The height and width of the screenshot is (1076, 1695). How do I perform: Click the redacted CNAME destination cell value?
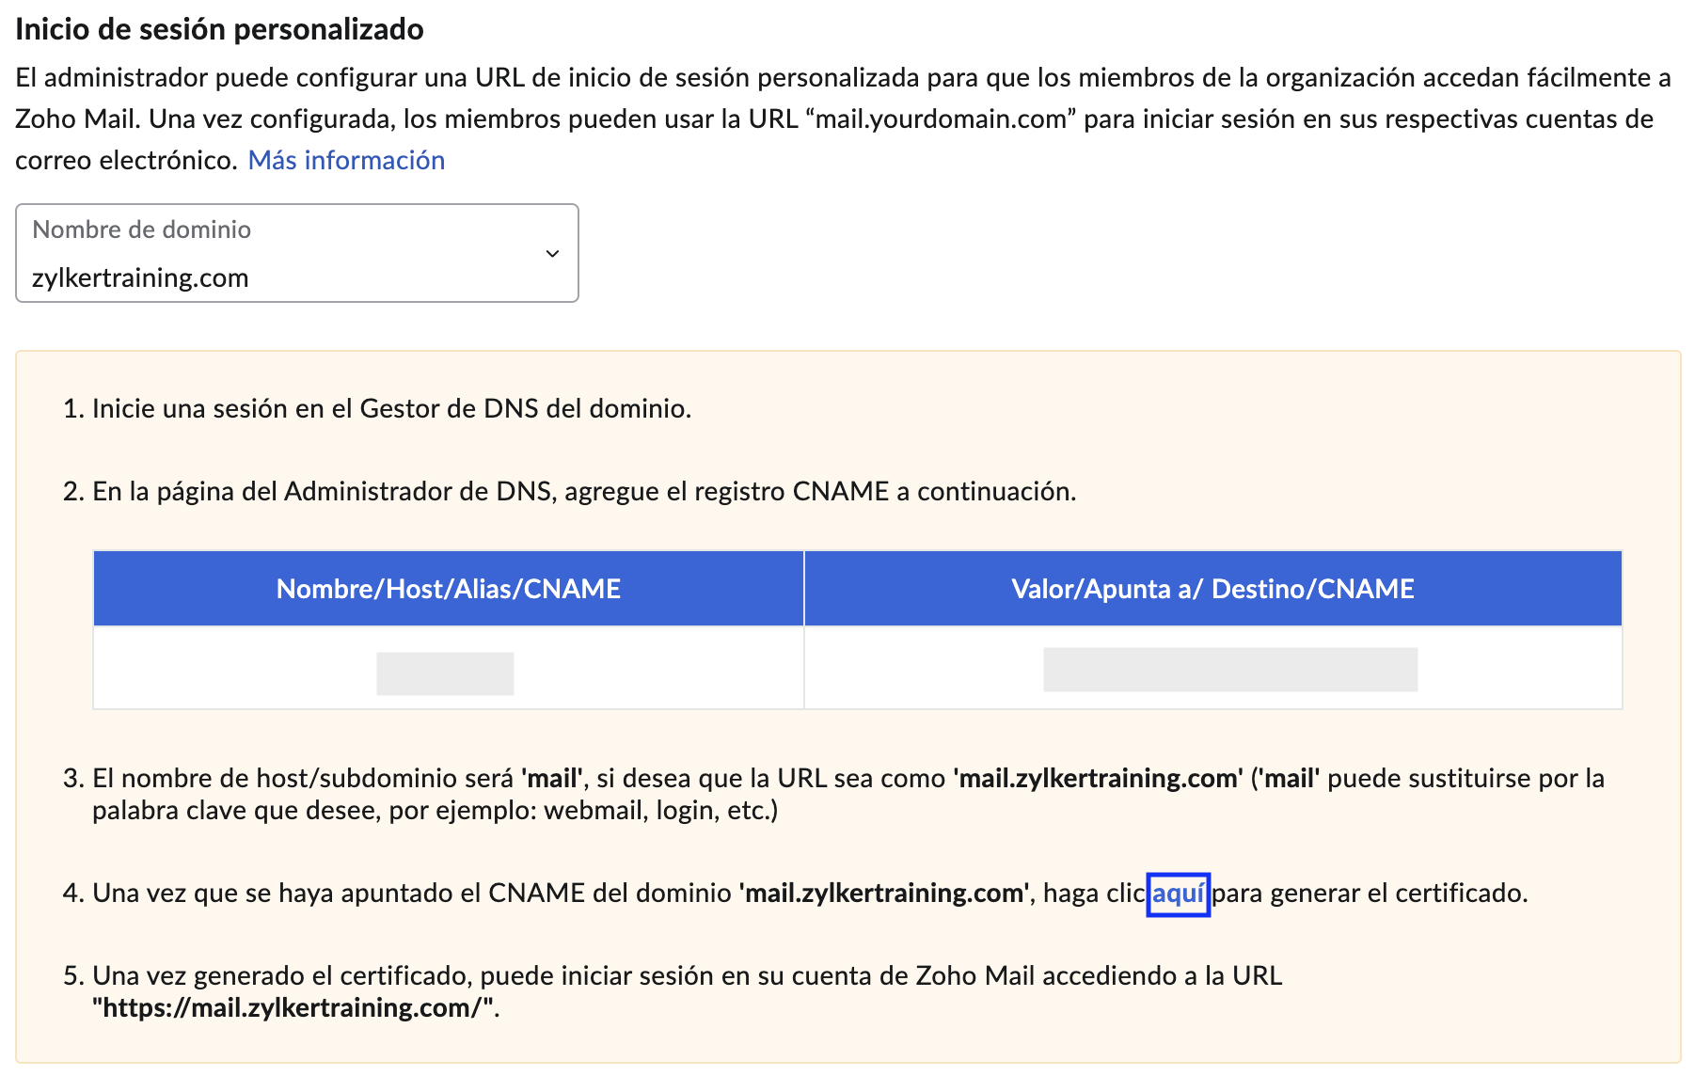pyautogui.click(x=1230, y=670)
